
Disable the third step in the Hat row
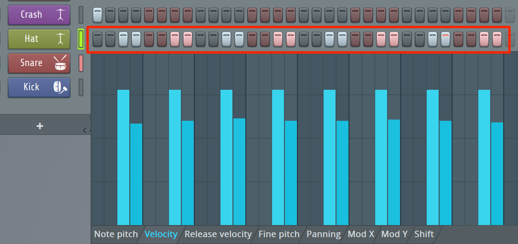click(123, 39)
